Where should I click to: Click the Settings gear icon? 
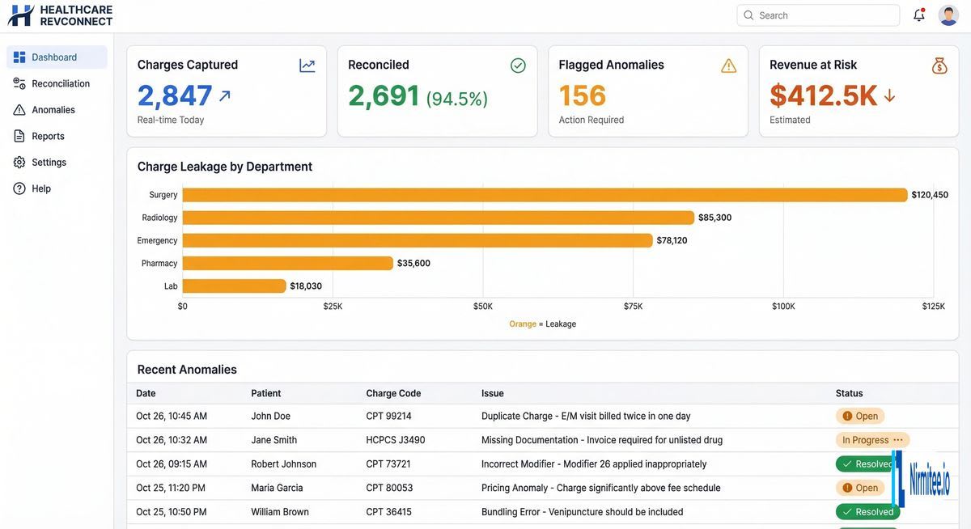19,162
